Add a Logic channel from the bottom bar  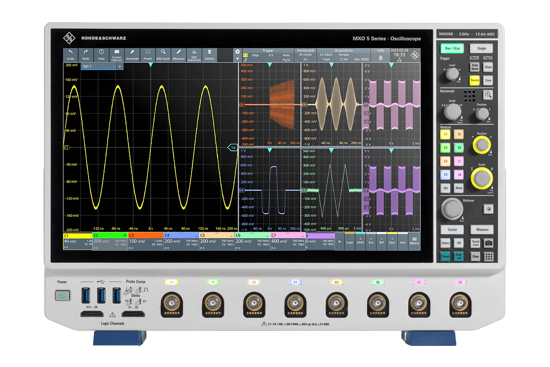click(x=350, y=240)
